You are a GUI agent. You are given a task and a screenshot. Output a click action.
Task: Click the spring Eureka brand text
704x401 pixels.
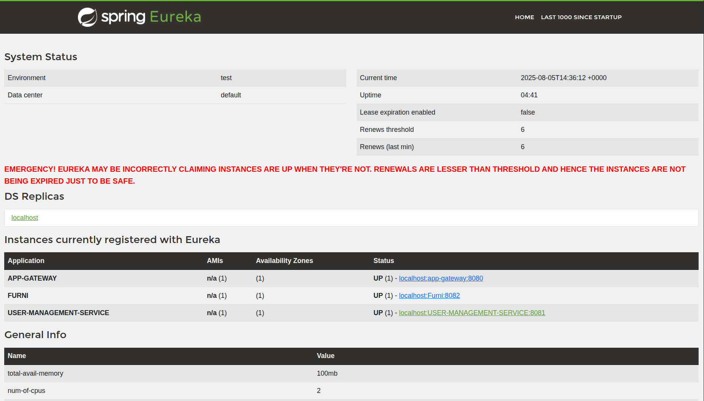coord(151,17)
